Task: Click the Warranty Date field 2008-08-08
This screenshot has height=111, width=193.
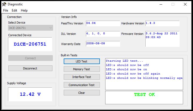Action: tap(103, 44)
